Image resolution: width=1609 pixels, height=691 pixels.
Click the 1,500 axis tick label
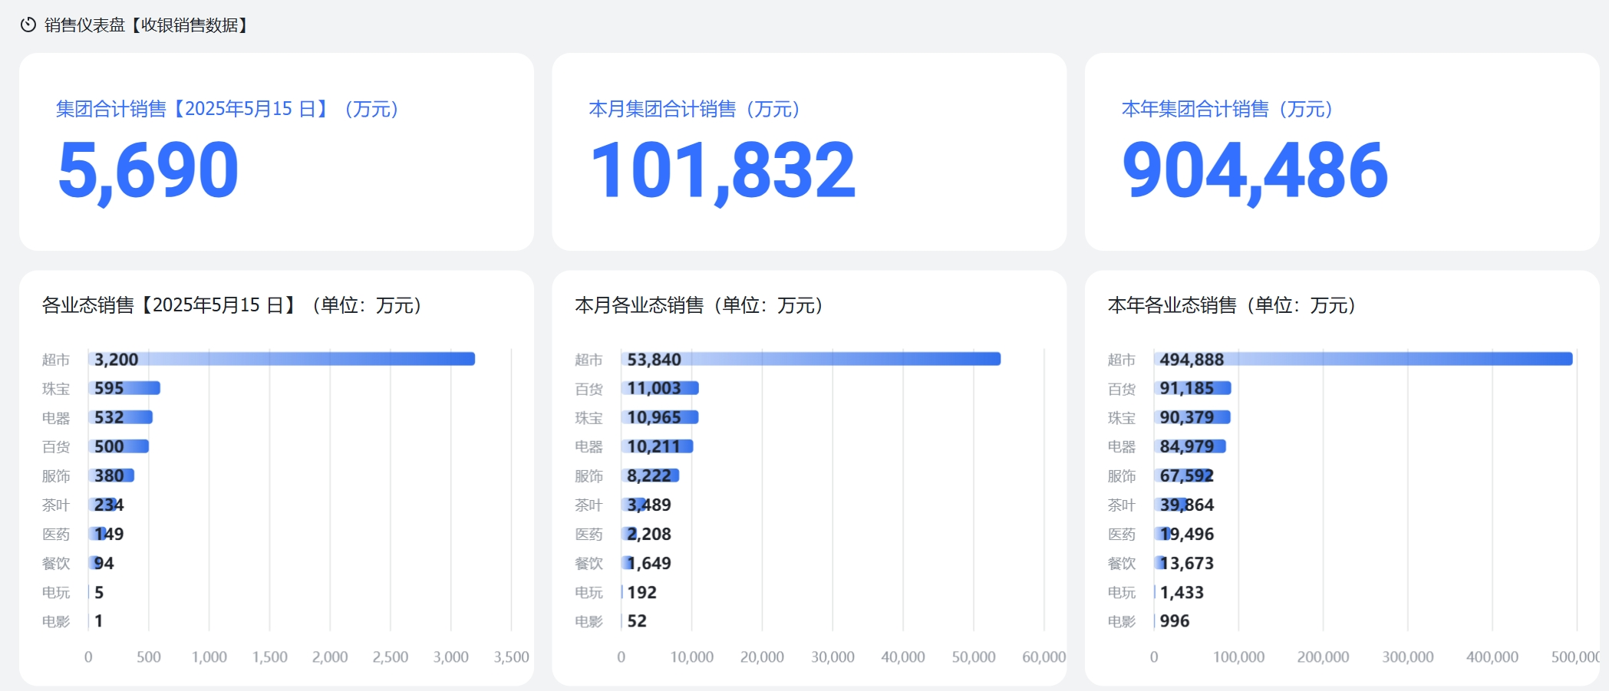(x=270, y=657)
